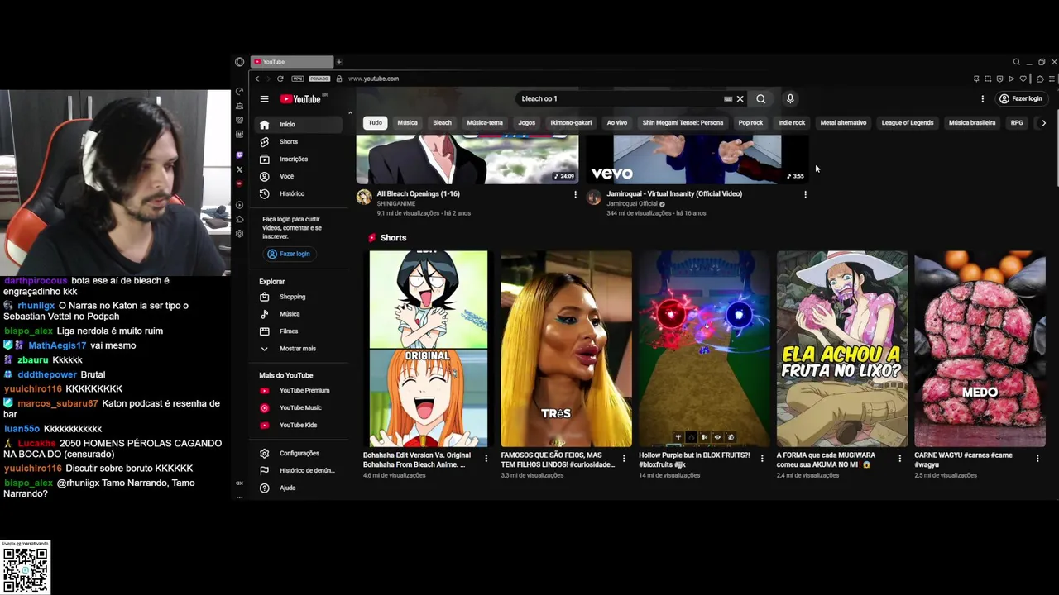
Task: Clear the search box text
Action: [740, 99]
